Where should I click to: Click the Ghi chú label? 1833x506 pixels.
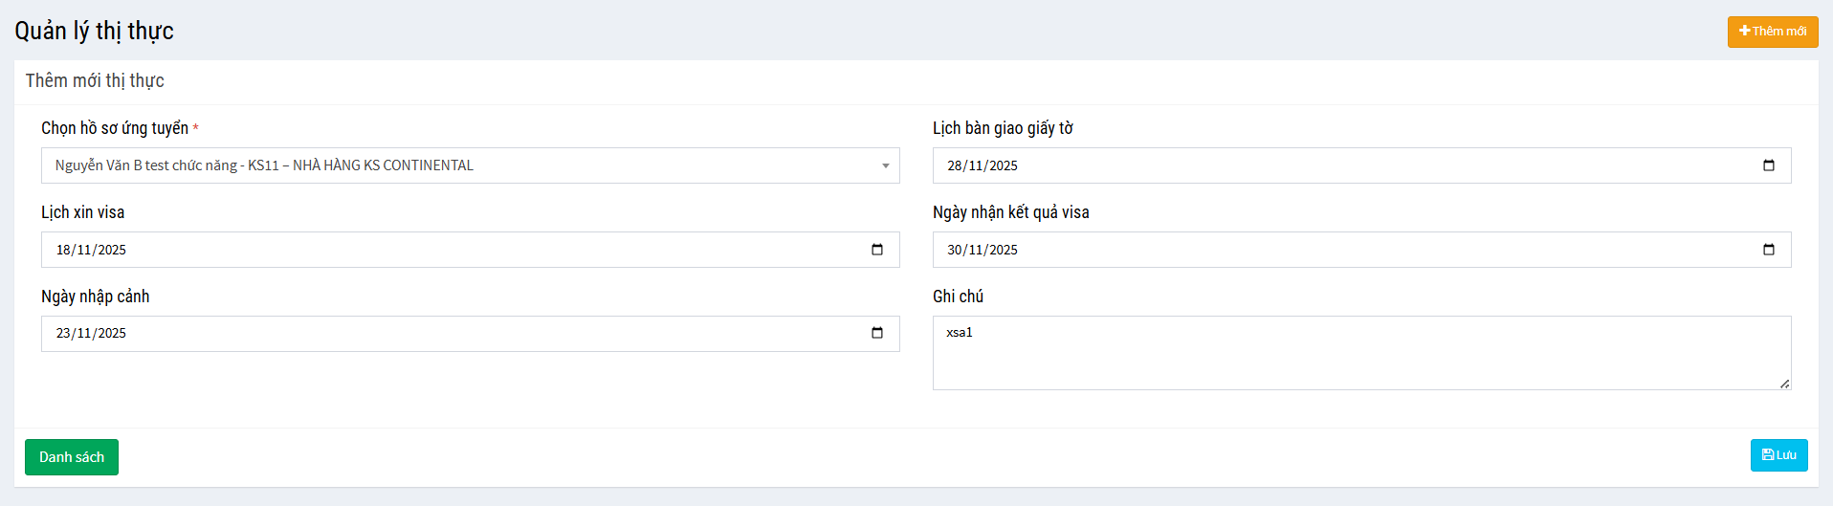coord(958,297)
